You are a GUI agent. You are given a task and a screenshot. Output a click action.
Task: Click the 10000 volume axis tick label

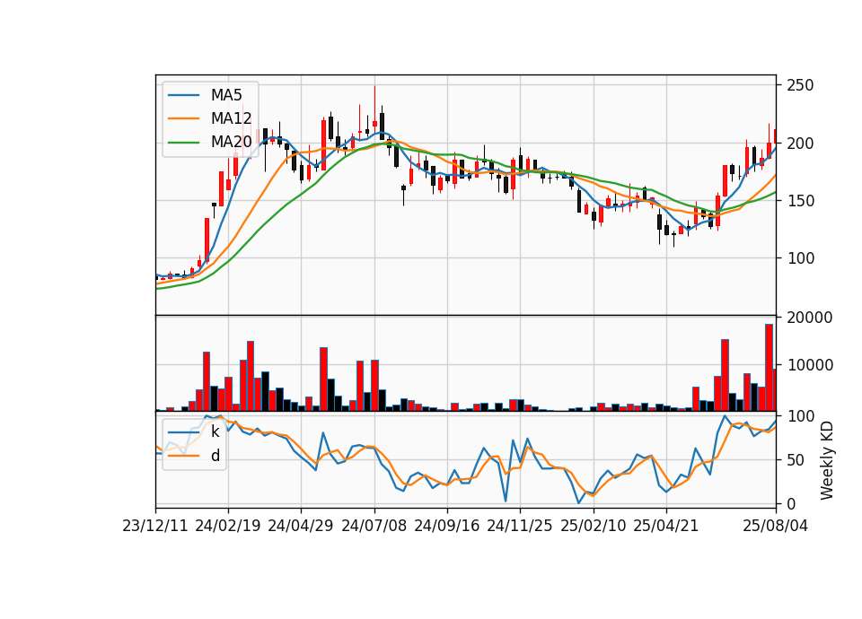click(809, 365)
